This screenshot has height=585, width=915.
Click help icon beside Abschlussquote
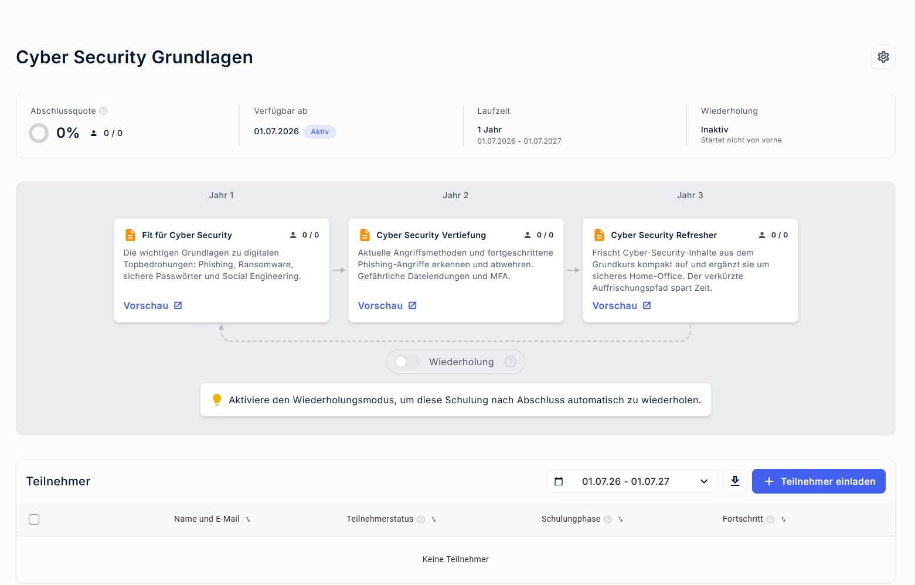coord(103,111)
